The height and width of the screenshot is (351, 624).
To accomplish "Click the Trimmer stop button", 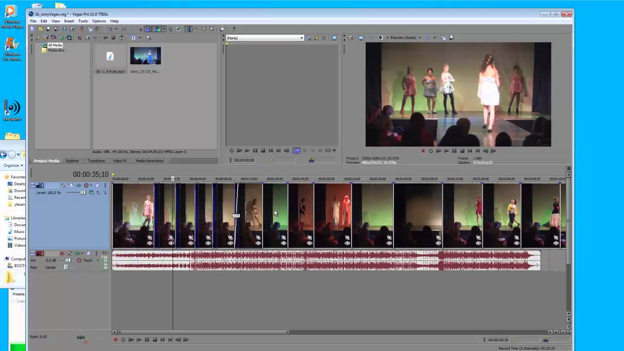I will click(263, 151).
